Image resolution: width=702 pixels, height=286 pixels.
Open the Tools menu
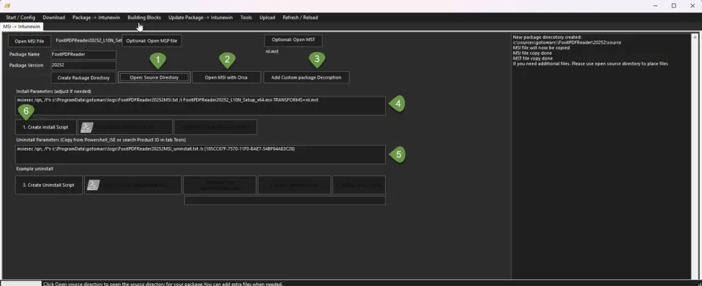pos(246,17)
